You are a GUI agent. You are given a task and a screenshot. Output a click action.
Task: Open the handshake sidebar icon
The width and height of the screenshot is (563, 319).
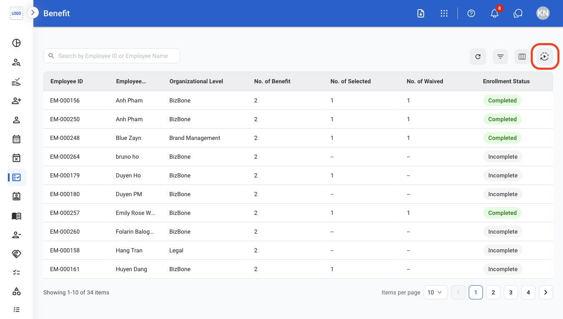tap(16, 254)
